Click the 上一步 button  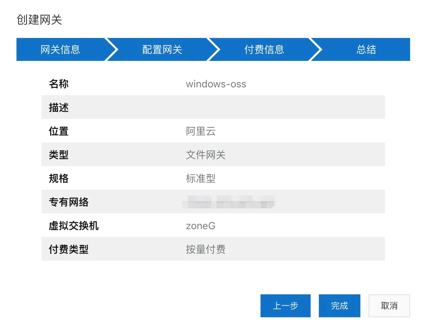point(285,306)
